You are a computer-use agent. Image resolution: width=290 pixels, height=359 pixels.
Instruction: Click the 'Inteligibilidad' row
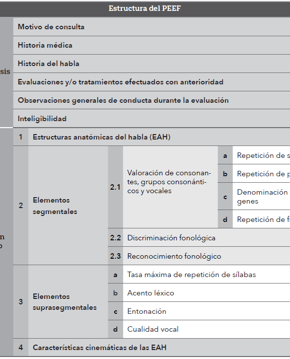pos(151,119)
